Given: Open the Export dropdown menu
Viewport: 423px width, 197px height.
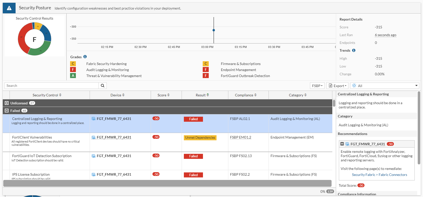Looking at the screenshot, I should pyautogui.click(x=337, y=86).
